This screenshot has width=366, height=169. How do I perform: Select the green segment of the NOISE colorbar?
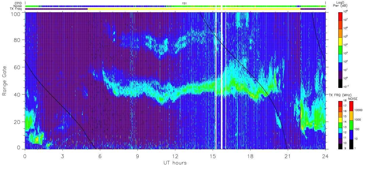[x=351, y=125]
